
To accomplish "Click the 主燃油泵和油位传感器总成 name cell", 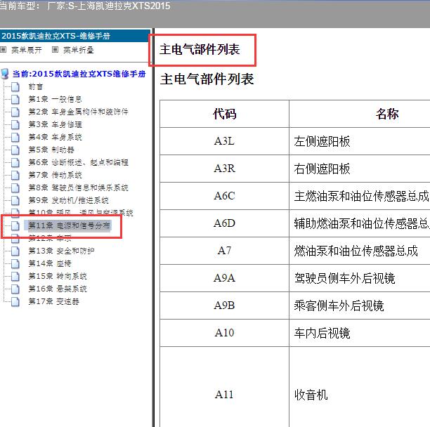I will (360, 196).
